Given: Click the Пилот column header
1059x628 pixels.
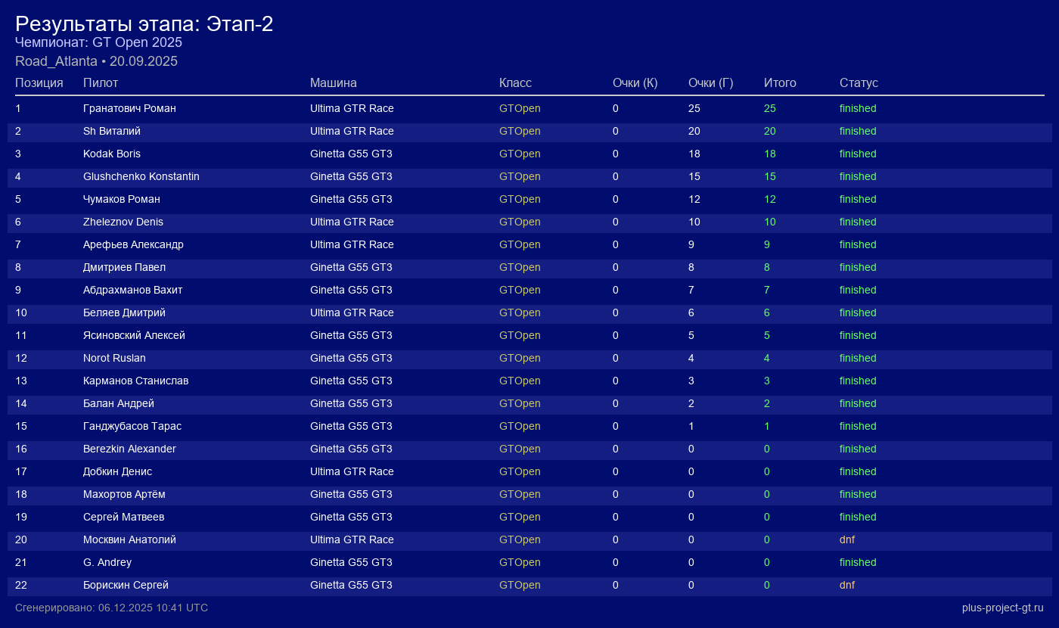Looking at the screenshot, I should click(101, 82).
